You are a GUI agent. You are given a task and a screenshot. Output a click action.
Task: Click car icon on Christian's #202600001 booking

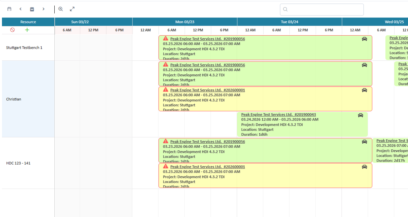pyautogui.click(x=364, y=90)
